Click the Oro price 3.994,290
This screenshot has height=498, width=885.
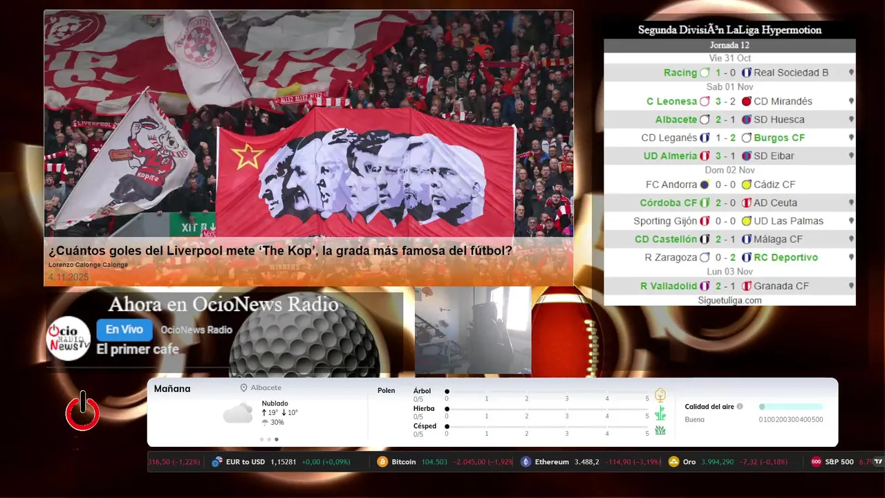(x=718, y=462)
